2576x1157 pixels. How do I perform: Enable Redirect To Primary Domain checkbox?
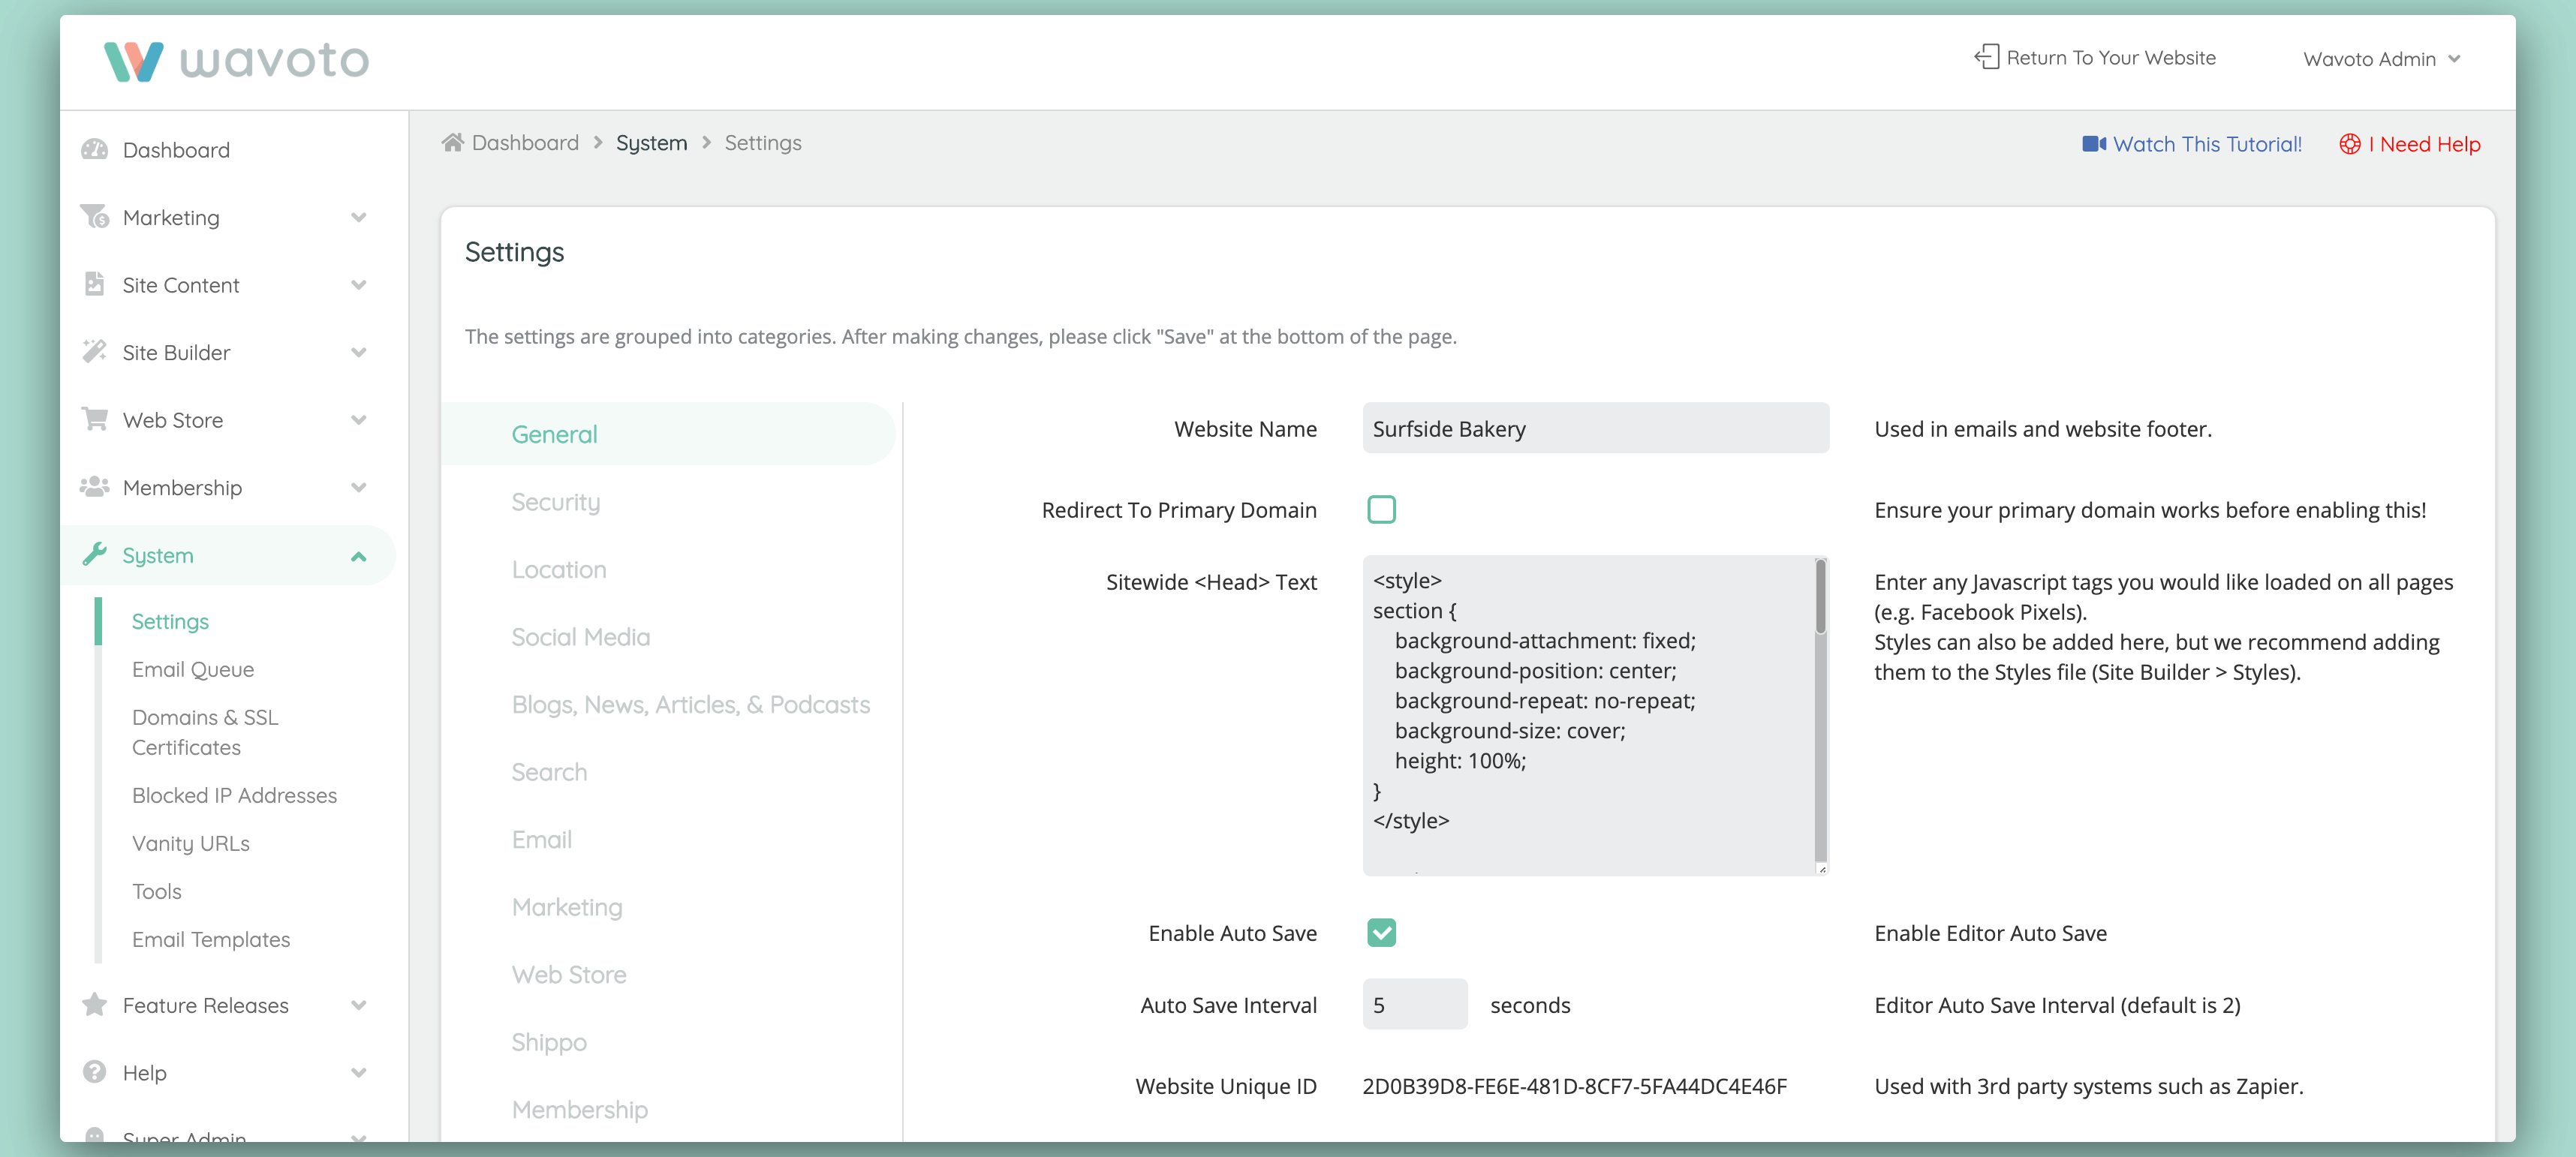pyautogui.click(x=1381, y=510)
